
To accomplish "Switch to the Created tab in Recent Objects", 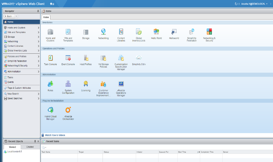I will pyautogui.click(x=30, y=147).
